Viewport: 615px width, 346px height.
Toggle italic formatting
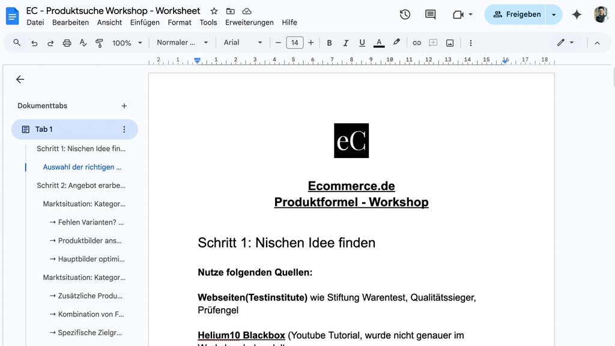pyautogui.click(x=345, y=43)
